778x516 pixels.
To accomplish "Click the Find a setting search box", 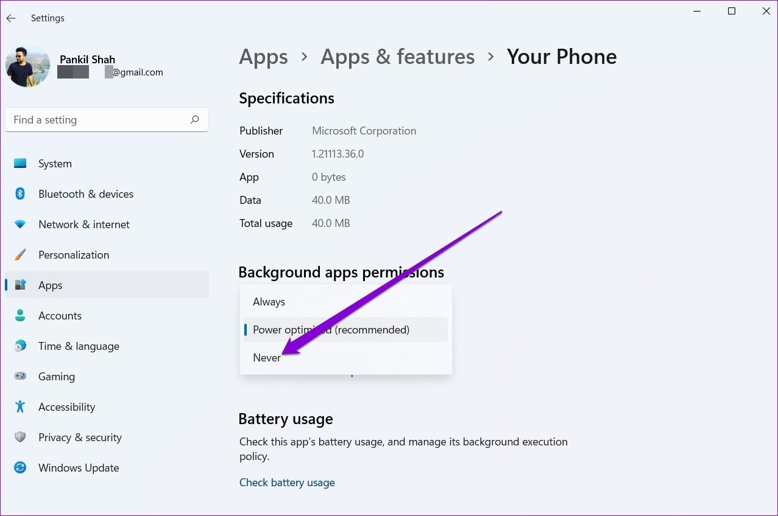I will coord(97,120).
